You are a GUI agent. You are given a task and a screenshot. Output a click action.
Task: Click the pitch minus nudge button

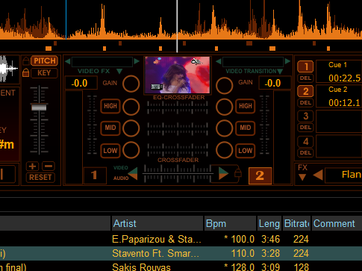click(x=49, y=166)
